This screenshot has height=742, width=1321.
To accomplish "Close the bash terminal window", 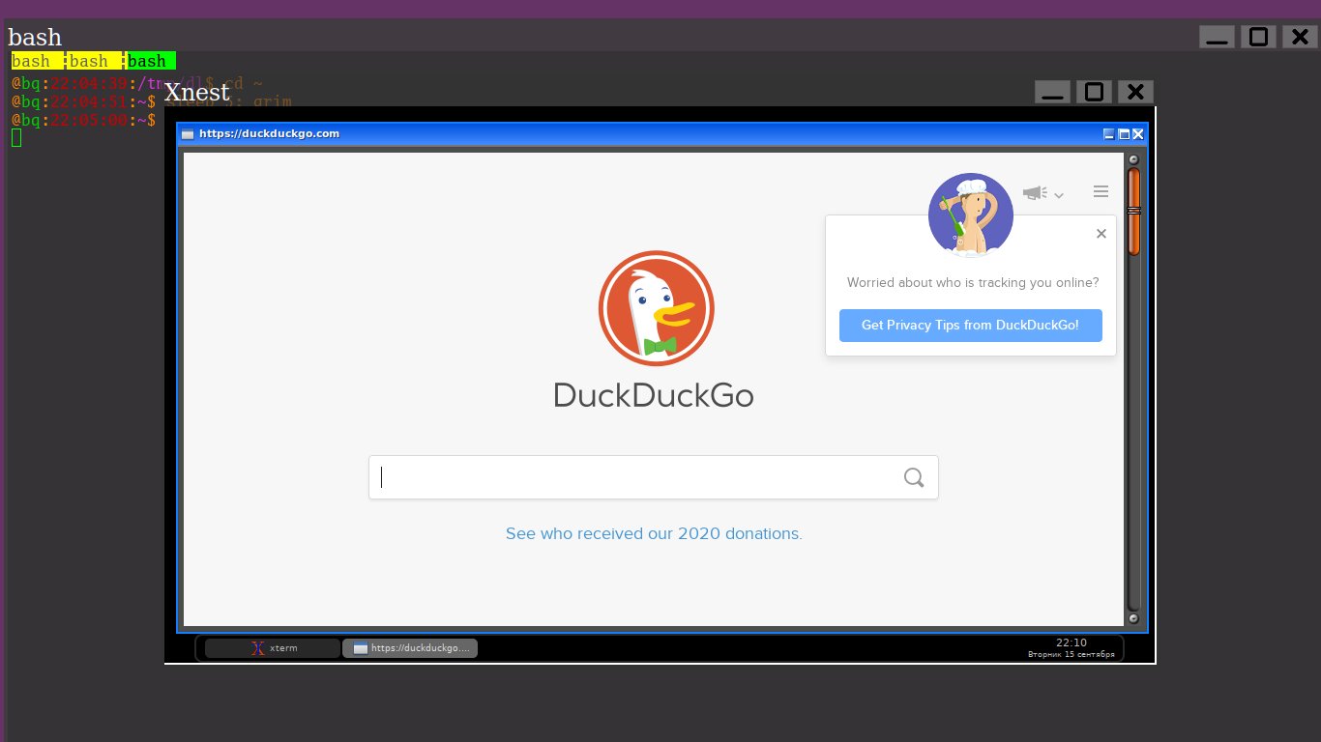I will 1300,37.
